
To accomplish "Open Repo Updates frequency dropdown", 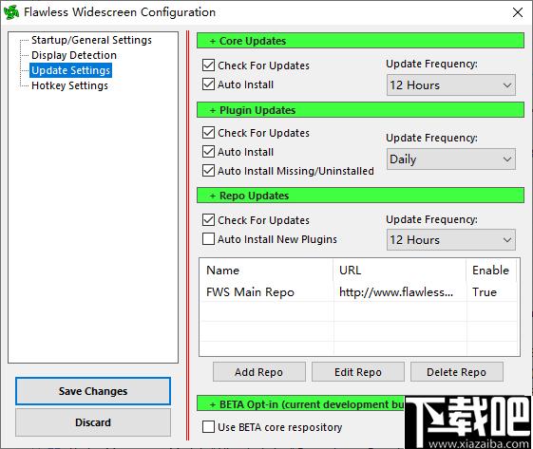I will [x=450, y=240].
